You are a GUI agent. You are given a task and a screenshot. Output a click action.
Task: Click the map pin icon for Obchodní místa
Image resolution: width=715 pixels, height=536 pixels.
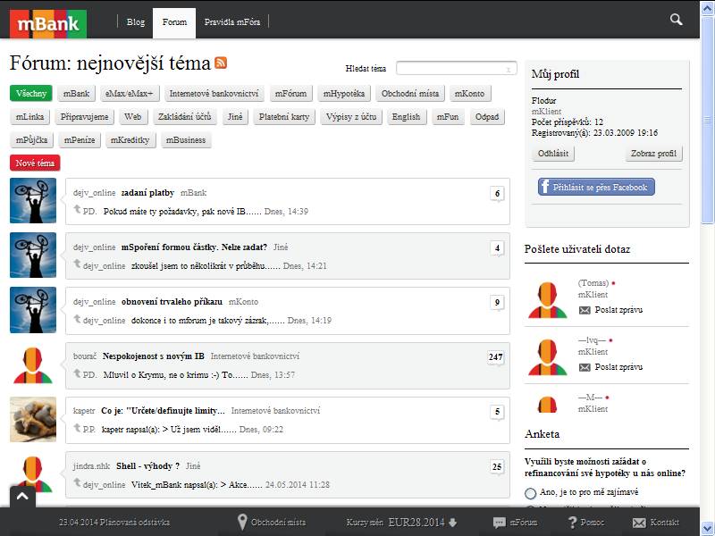click(x=242, y=522)
